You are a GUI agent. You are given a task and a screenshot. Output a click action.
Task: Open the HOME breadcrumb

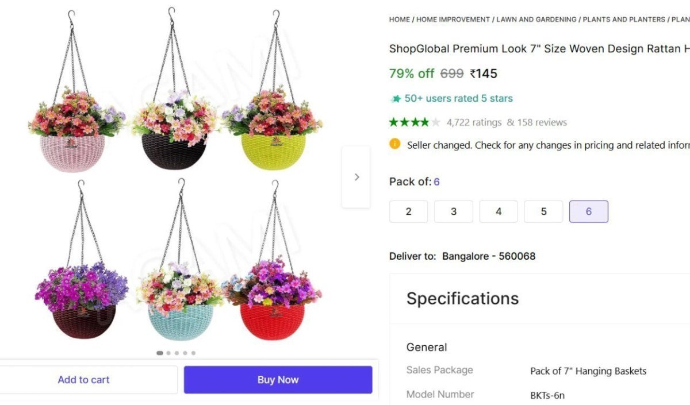(399, 19)
